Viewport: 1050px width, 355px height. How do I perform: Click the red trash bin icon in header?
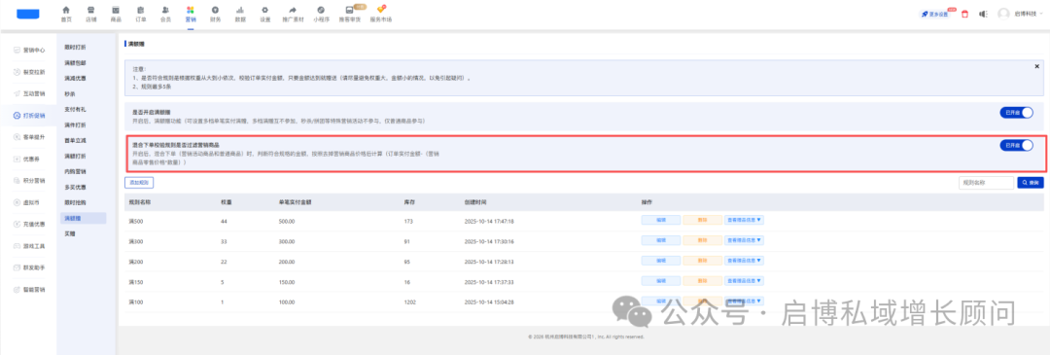coord(965,14)
